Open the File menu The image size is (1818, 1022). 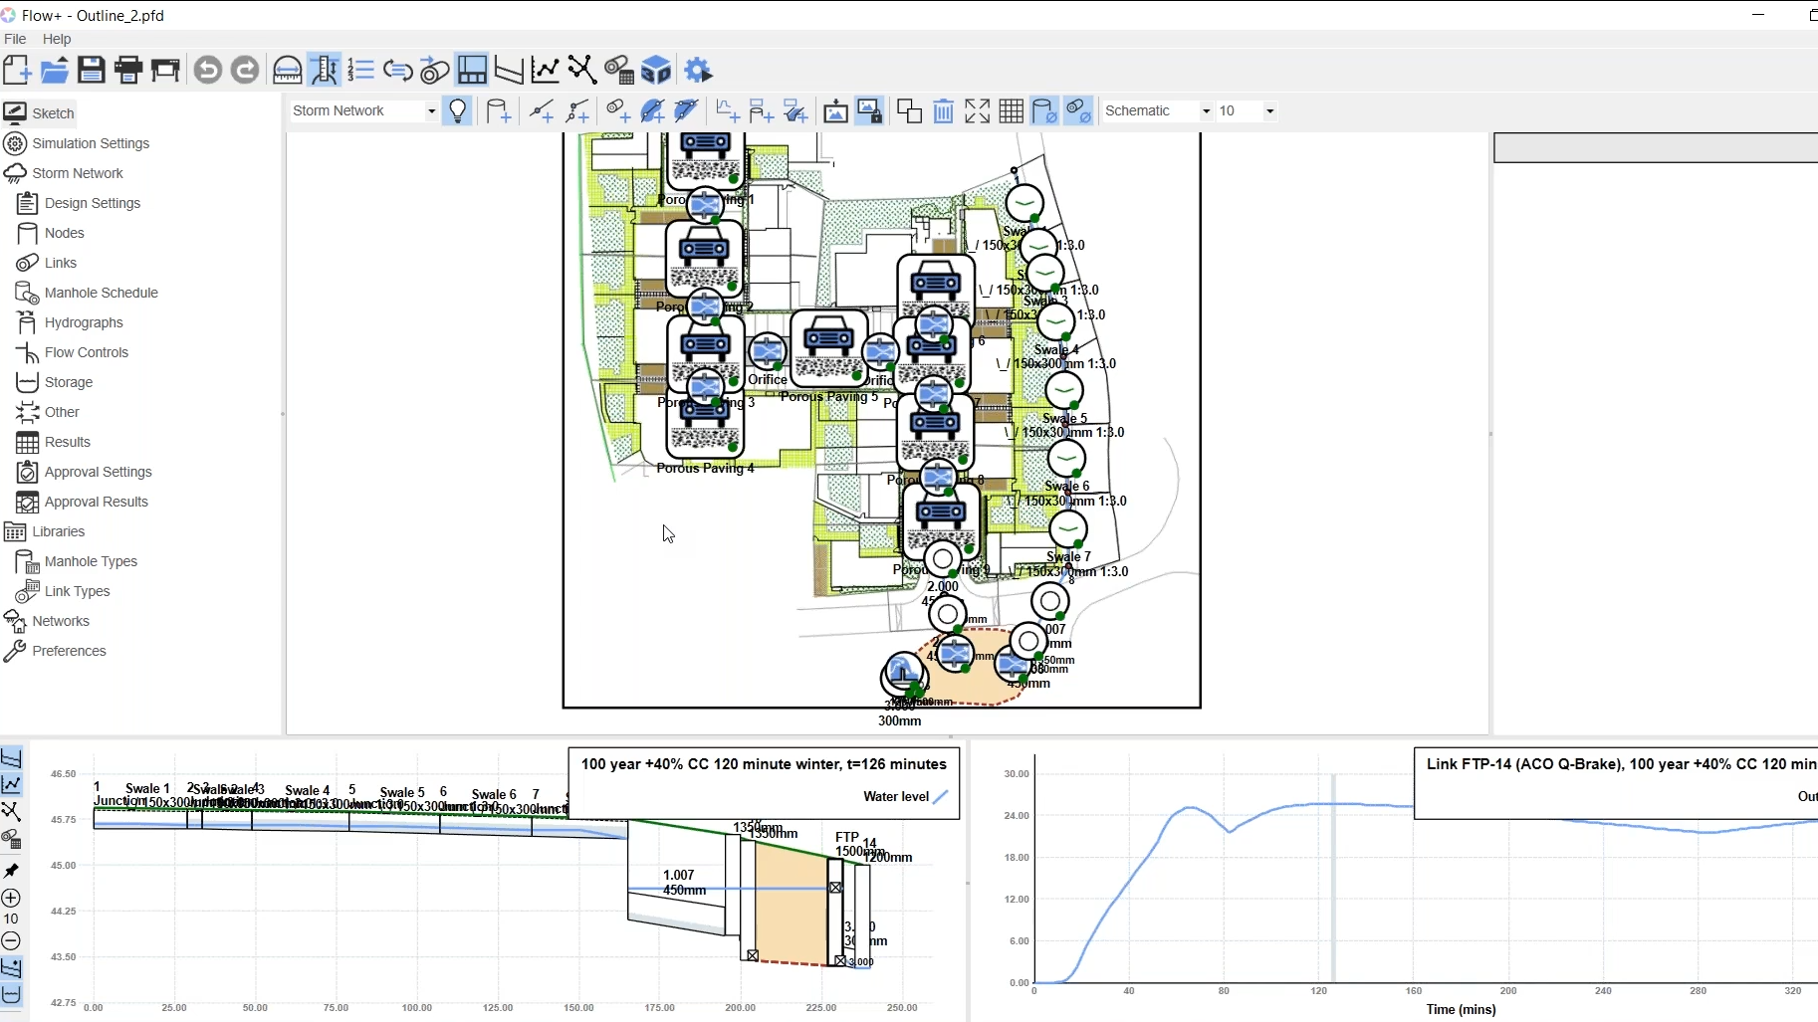pyautogui.click(x=15, y=39)
